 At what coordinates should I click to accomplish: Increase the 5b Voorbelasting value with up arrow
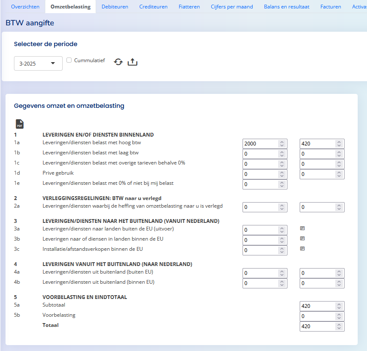point(339,315)
